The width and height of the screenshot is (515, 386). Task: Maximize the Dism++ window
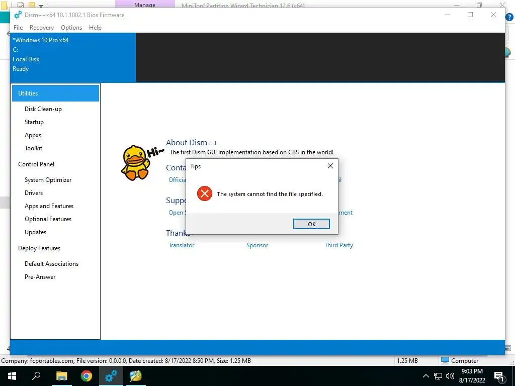470,15
